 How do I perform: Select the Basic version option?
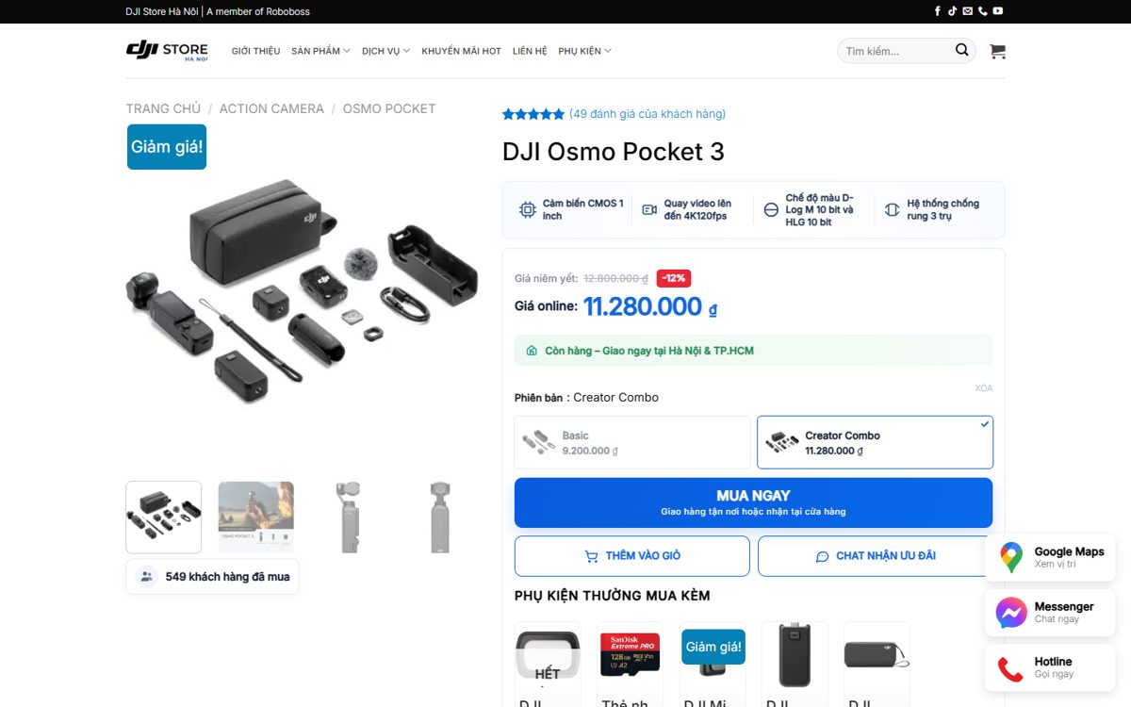click(x=632, y=442)
